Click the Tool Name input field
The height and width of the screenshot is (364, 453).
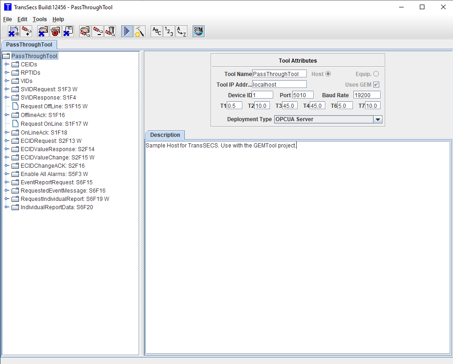[x=279, y=74]
